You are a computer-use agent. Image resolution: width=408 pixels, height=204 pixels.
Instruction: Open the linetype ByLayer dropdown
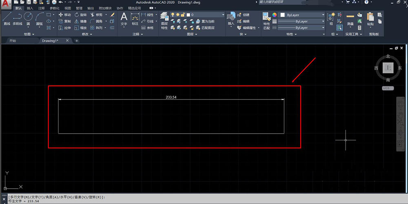(x=302, y=28)
